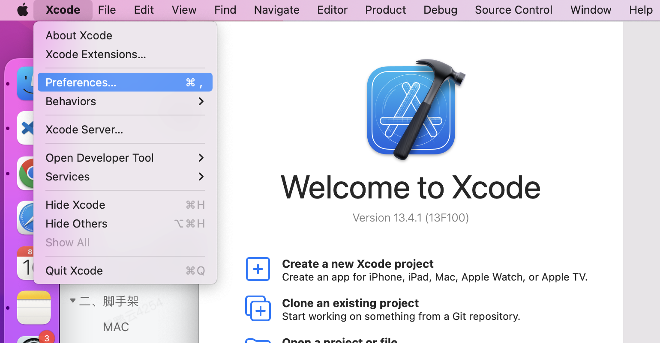Viewport: 660px width, 343px height.
Task: Click Clone an existing project
Action: point(350,303)
